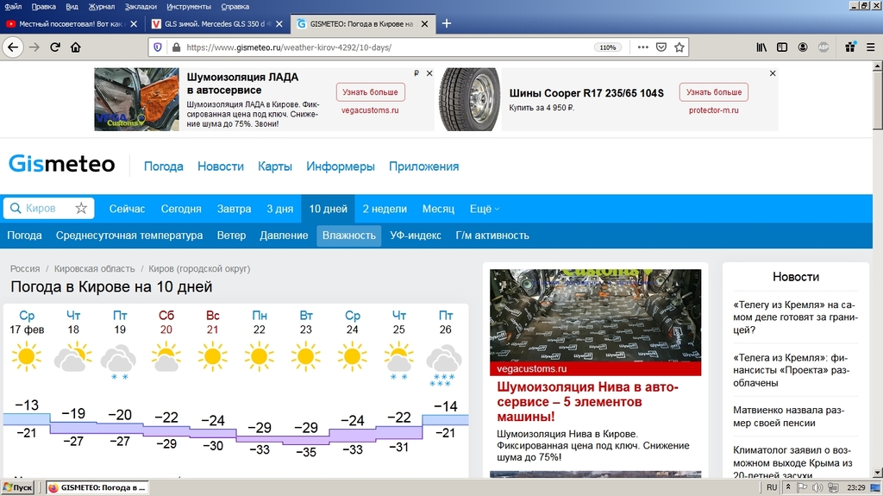This screenshot has width=883, height=496.
Task: Open the Закладки menu
Action: (x=141, y=7)
